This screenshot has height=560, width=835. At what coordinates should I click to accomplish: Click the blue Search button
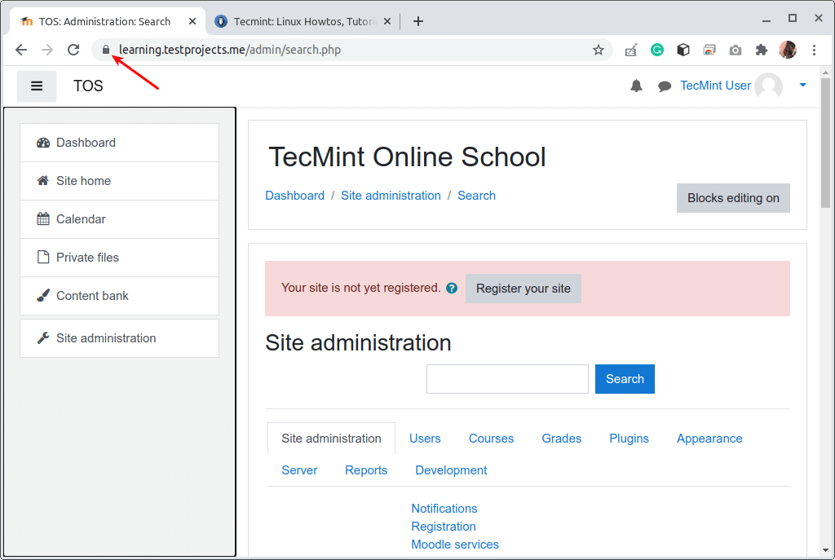click(625, 379)
